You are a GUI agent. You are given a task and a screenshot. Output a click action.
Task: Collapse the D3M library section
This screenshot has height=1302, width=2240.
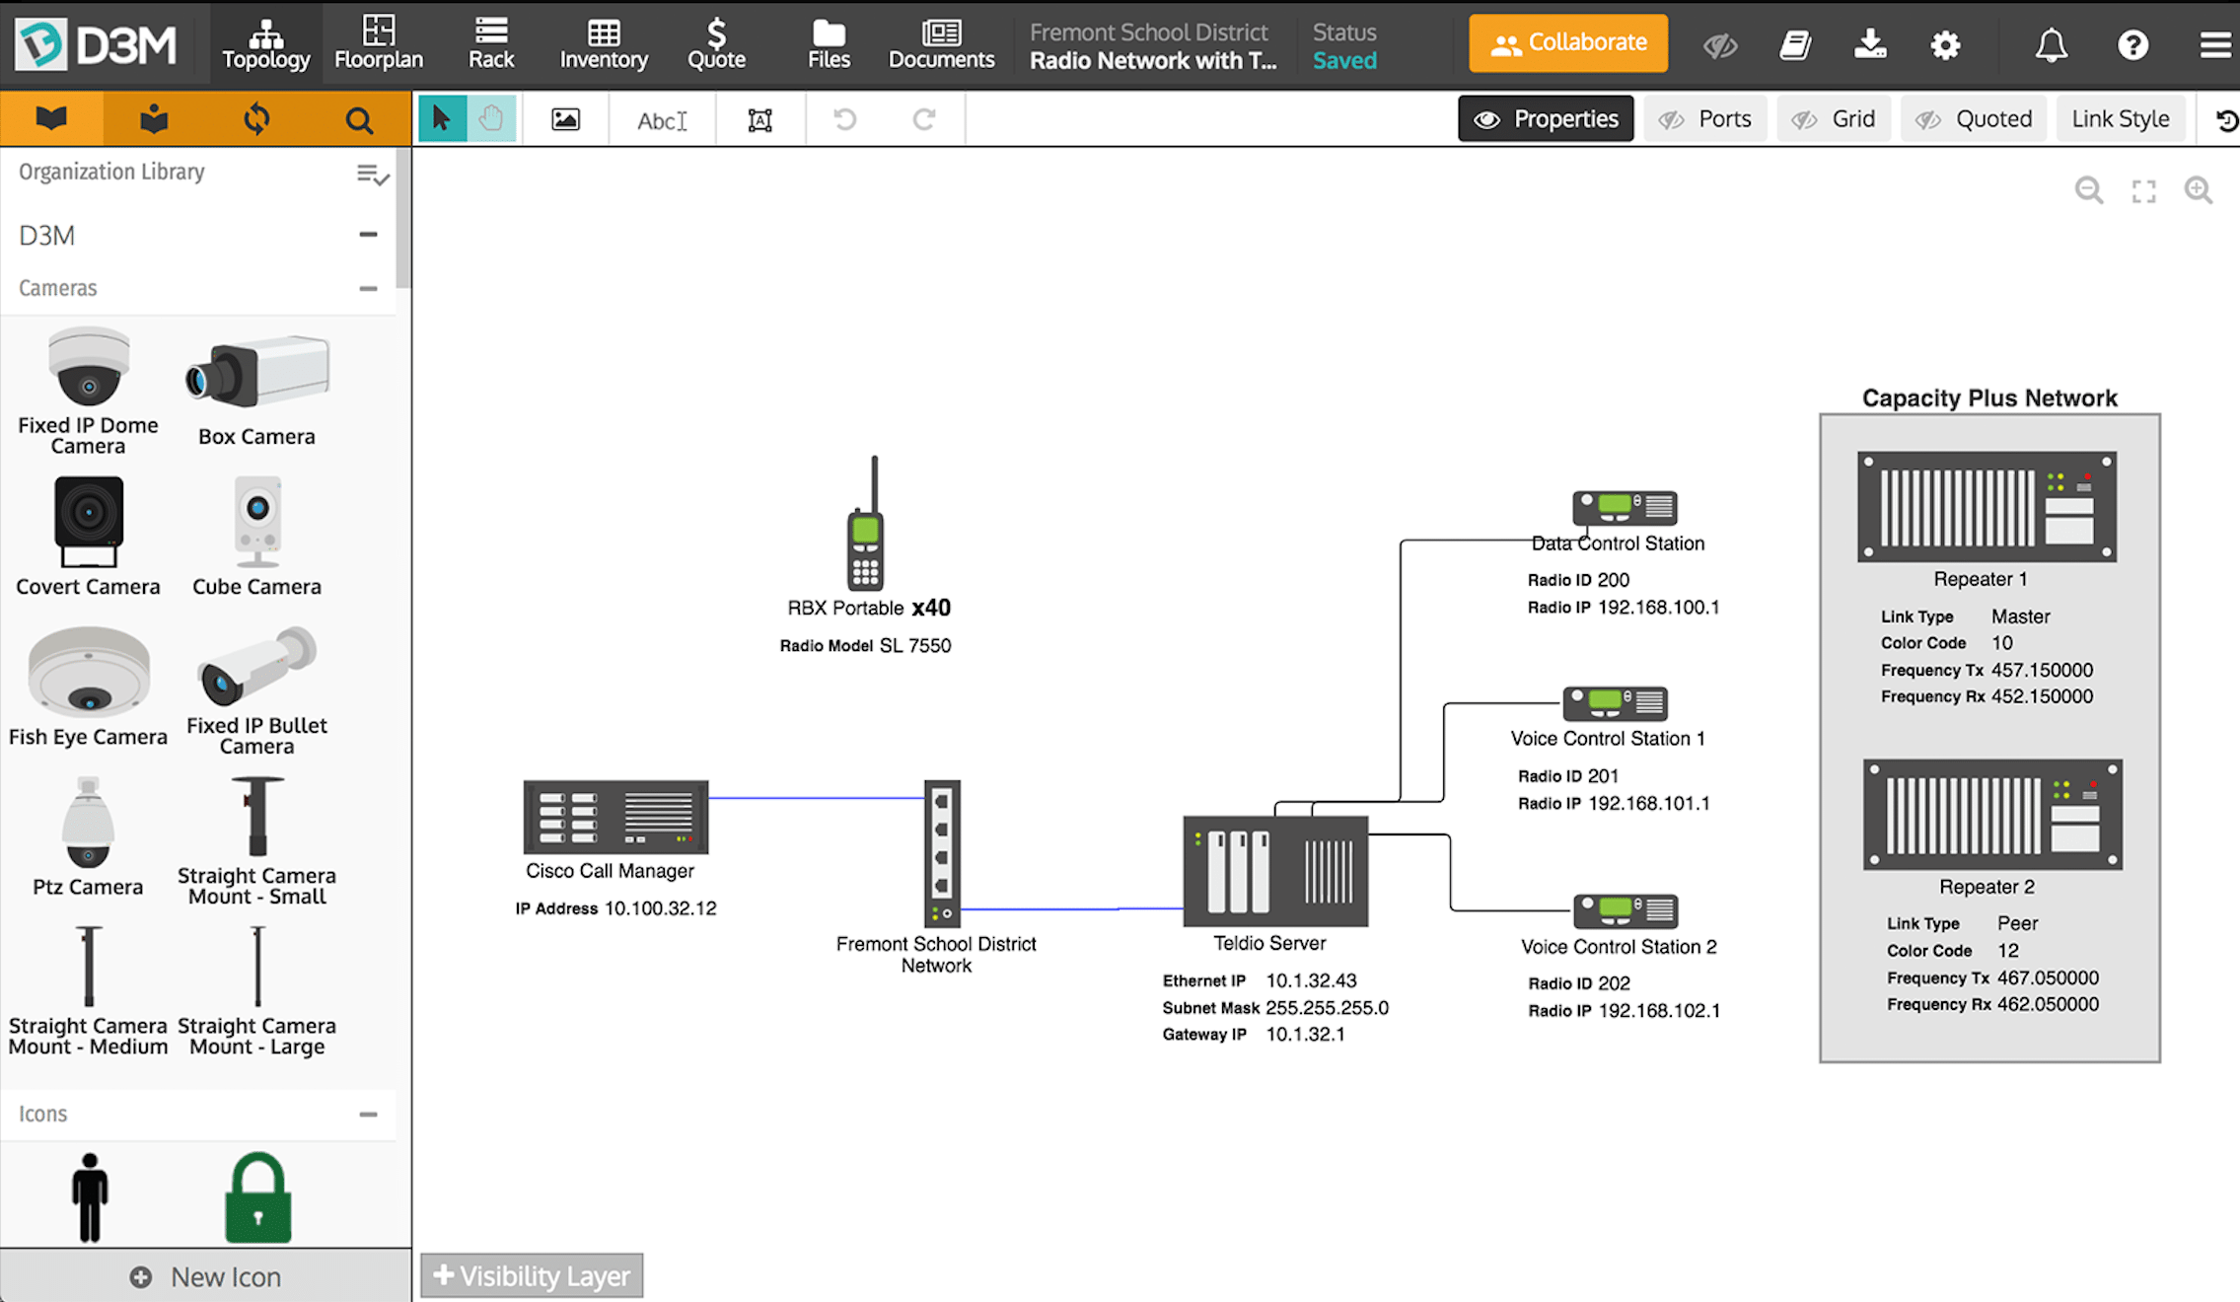coord(368,235)
